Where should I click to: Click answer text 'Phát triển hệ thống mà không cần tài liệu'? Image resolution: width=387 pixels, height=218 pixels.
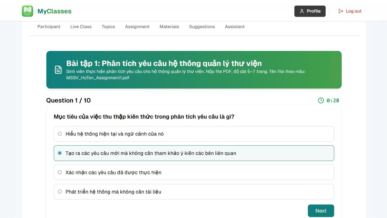(113, 192)
